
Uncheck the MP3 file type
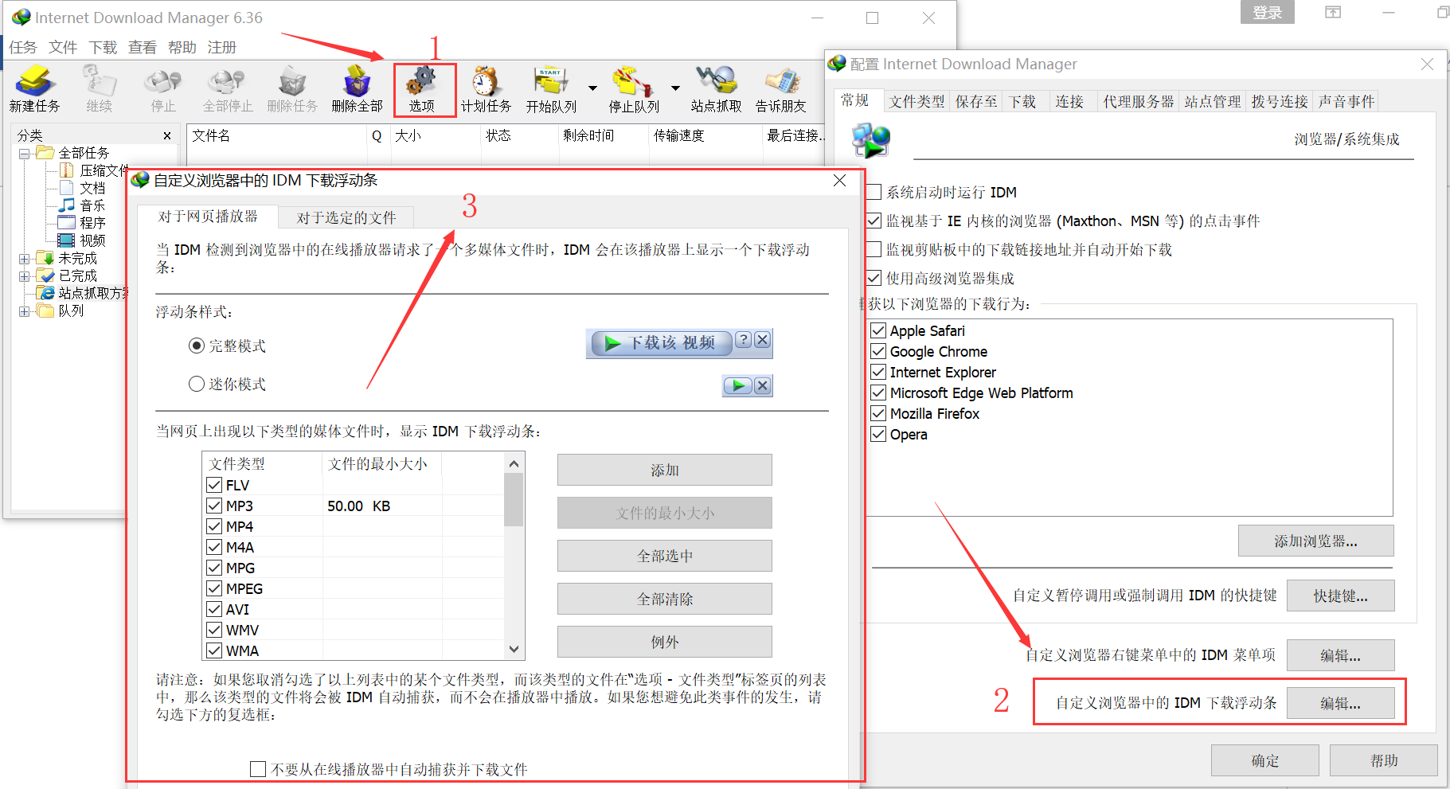click(x=214, y=506)
